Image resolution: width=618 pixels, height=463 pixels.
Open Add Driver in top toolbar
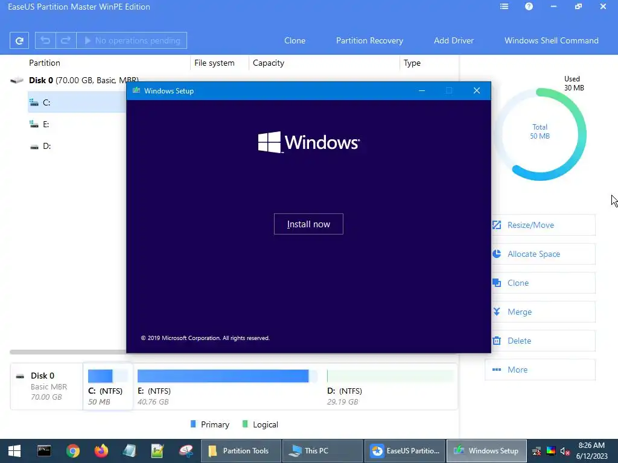pyautogui.click(x=454, y=40)
